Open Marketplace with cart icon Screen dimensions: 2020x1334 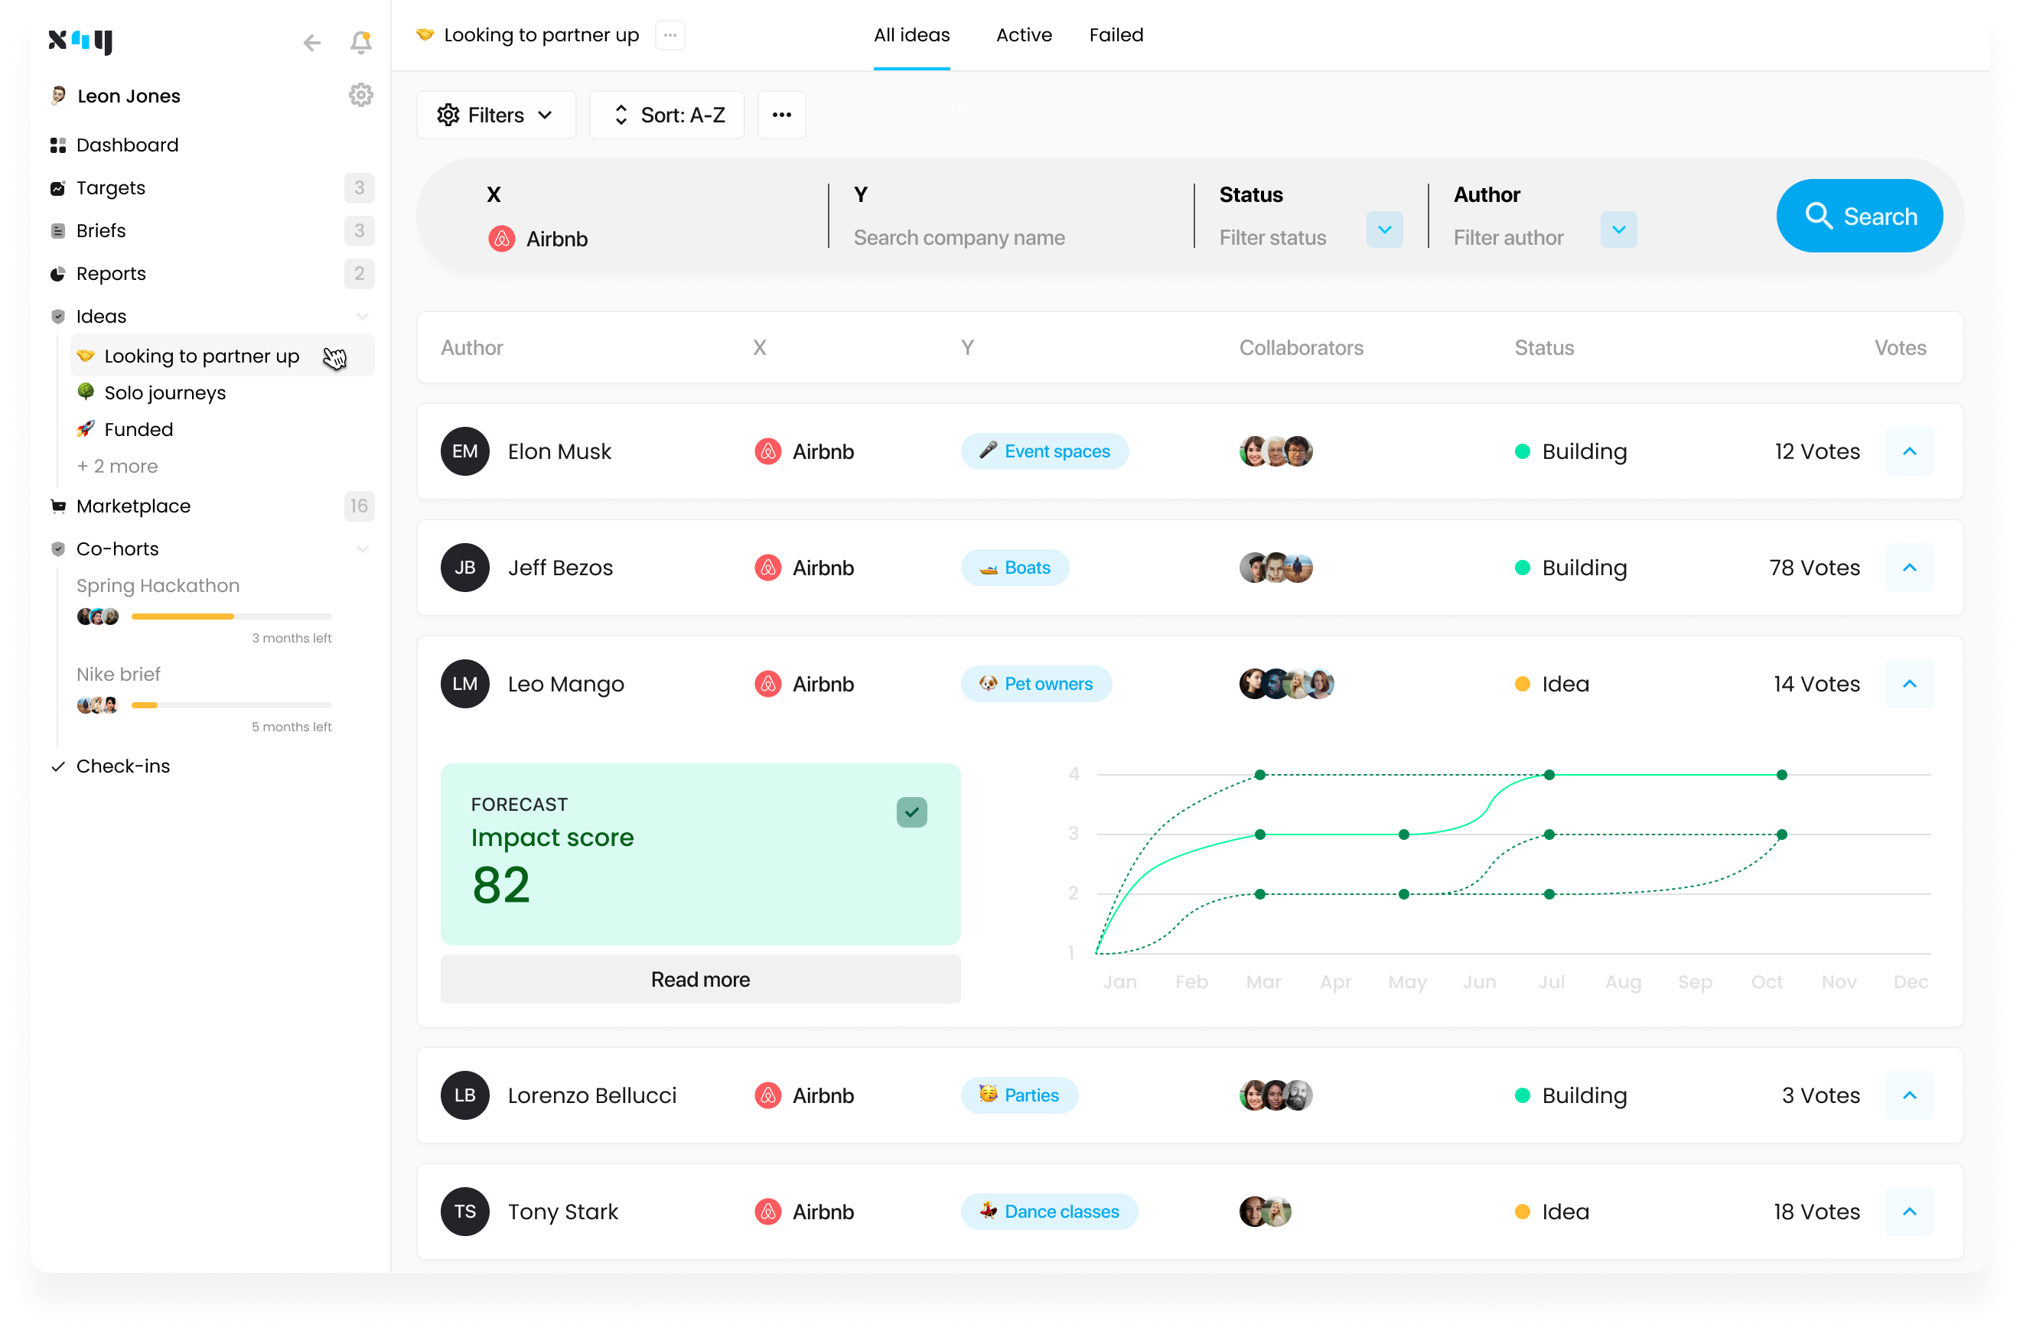point(132,506)
